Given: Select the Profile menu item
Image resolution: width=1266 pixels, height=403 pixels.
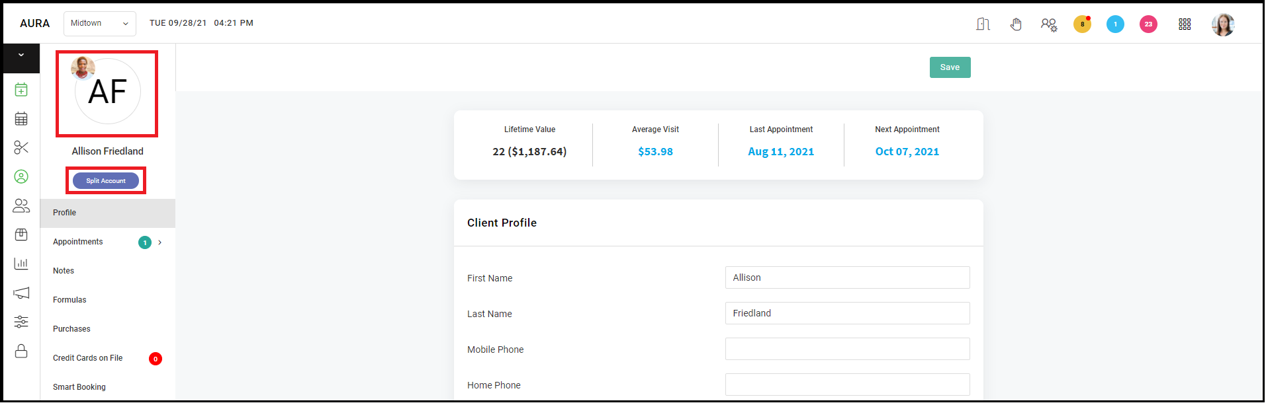Looking at the screenshot, I should point(107,213).
